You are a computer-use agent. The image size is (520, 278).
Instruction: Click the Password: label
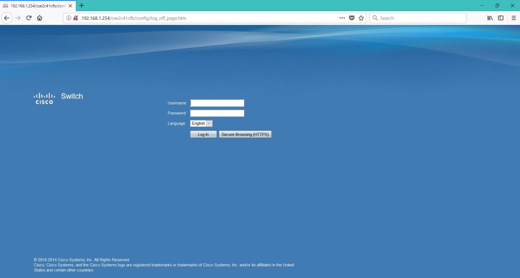[x=177, y=113]
